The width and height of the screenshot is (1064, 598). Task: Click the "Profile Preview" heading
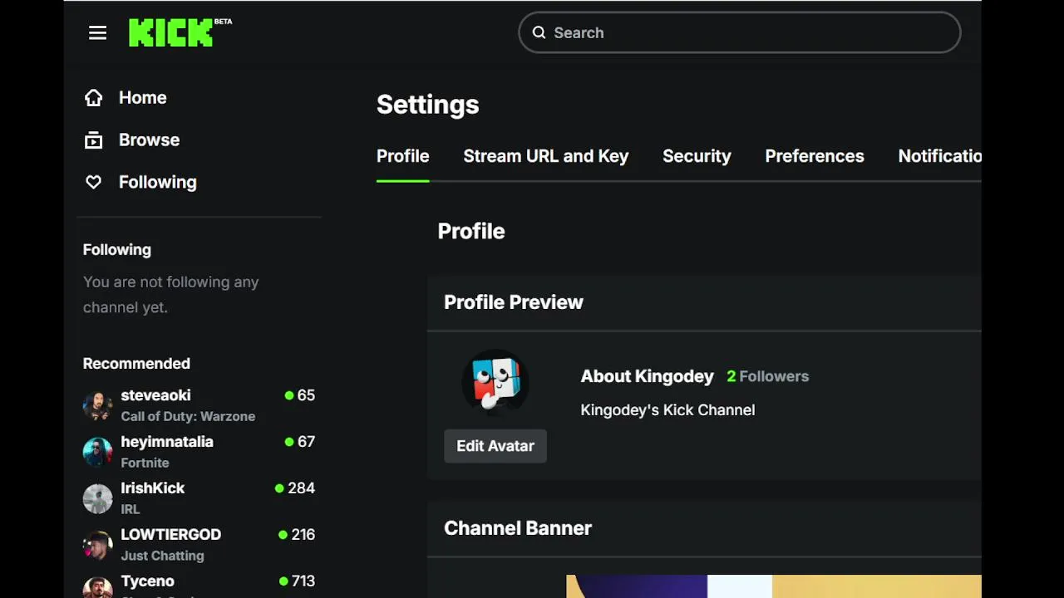point(514,302)
